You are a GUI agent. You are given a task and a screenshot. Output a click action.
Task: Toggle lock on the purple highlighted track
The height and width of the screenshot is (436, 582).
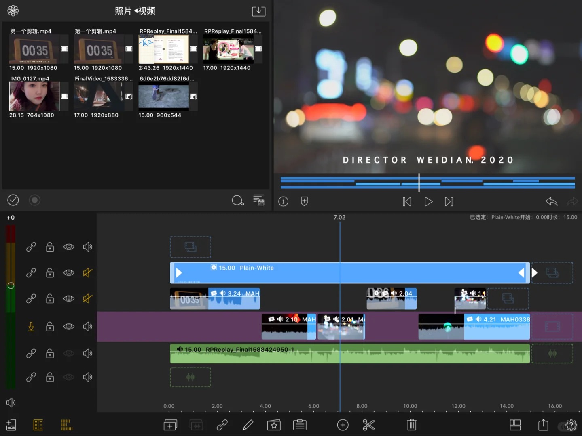(50, 327)
